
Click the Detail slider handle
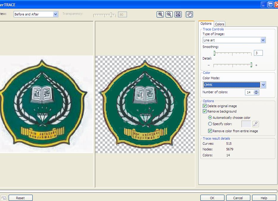pos(251,65)
